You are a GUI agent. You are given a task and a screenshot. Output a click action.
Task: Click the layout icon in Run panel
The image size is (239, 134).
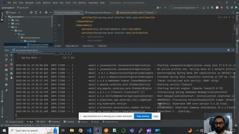pyautogui.click(x=6, y=84)
